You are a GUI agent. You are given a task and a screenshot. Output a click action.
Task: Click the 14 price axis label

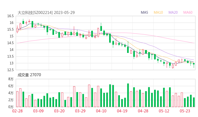(12, 50)
